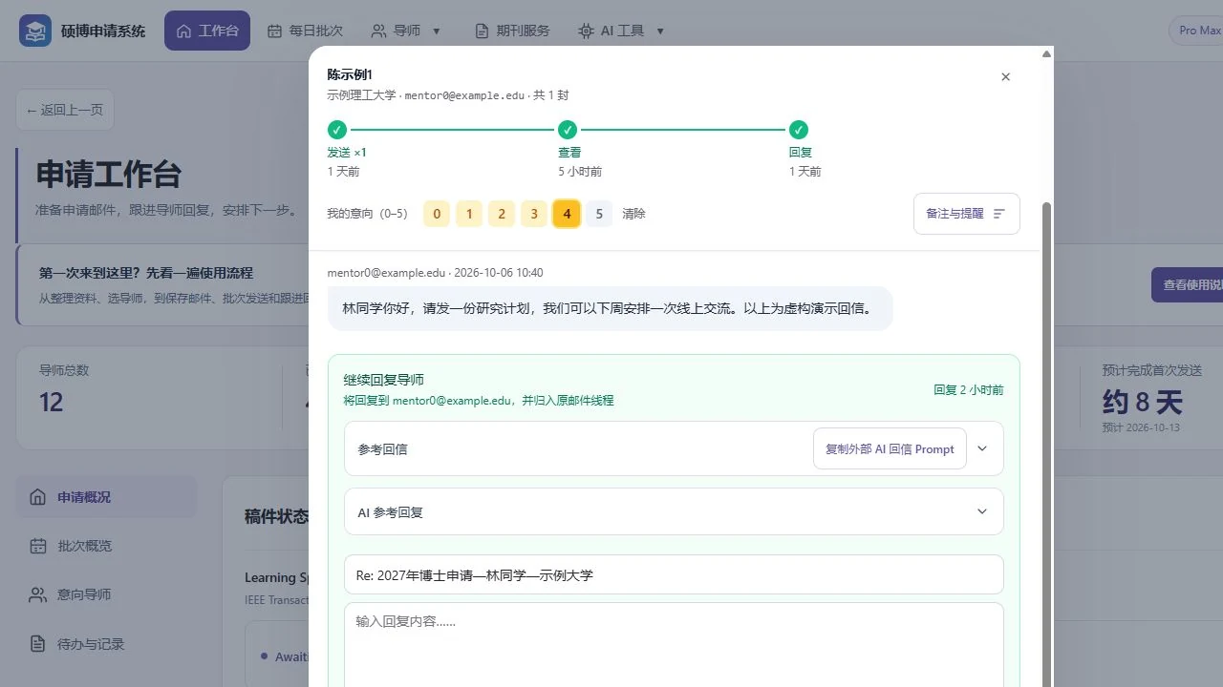Expand the AI 工具 dropdown

621,31
